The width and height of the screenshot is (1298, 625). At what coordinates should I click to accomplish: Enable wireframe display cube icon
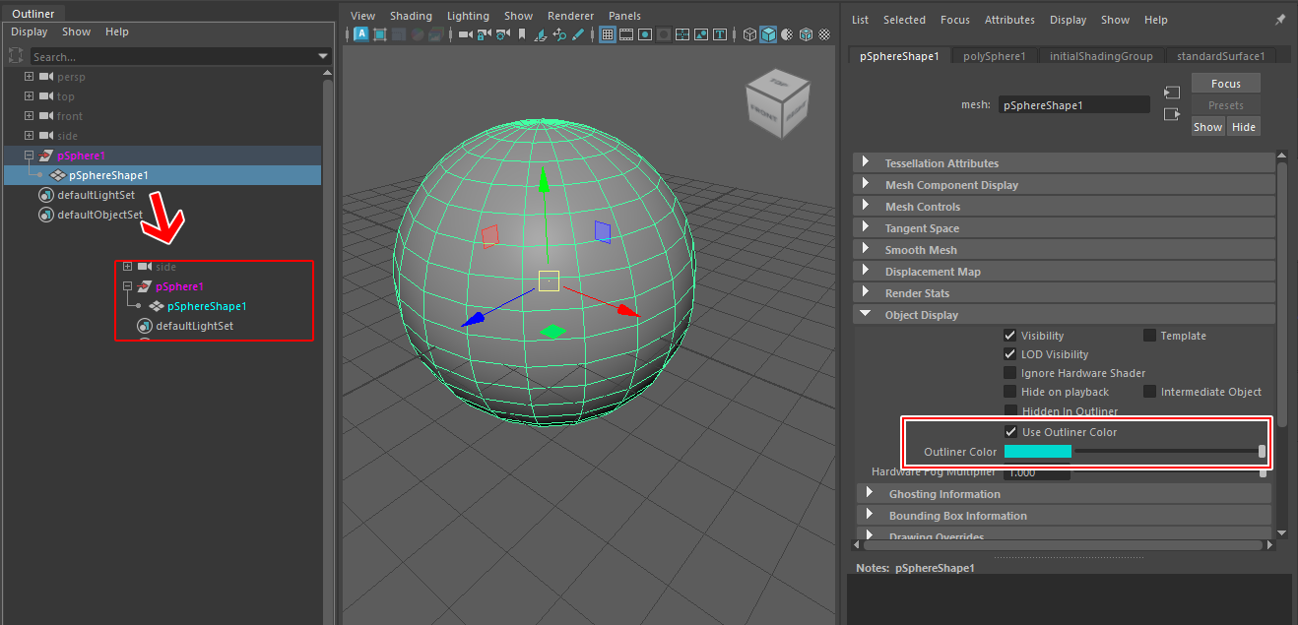(749, 34)
